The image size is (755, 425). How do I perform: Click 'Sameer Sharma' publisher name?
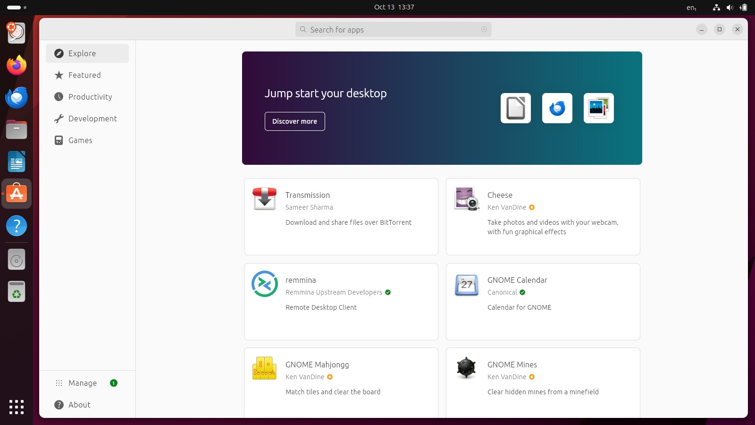click(x=309, y=207)
